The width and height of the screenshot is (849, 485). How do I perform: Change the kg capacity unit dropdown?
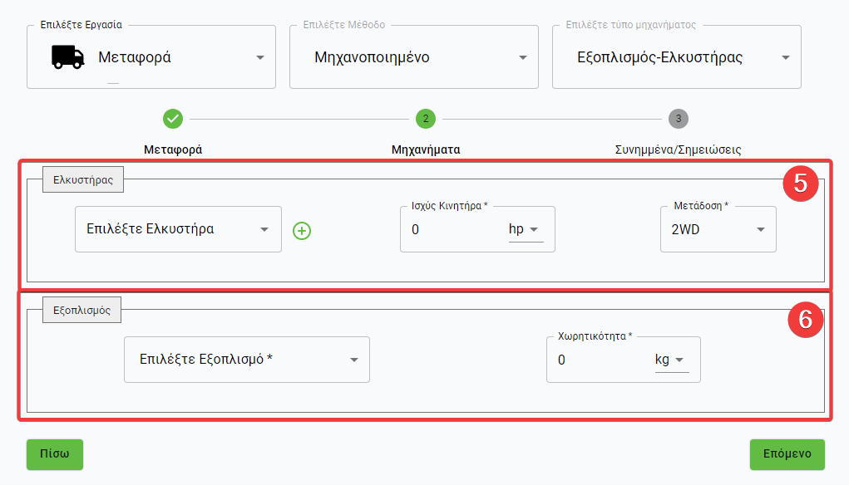[x=671, y=360]
